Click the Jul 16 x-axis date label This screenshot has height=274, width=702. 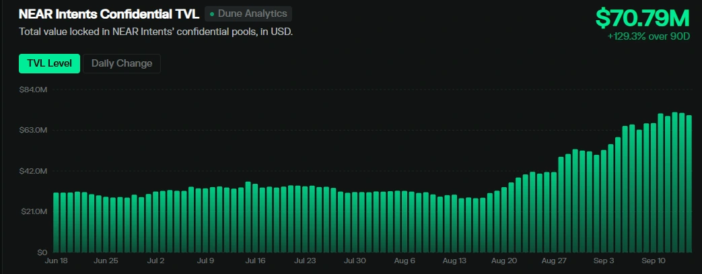[x=256, y=261]
